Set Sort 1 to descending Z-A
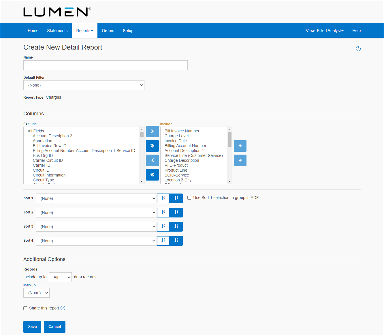This screenshot has width=384, height=336. click(x=176, y=198)
